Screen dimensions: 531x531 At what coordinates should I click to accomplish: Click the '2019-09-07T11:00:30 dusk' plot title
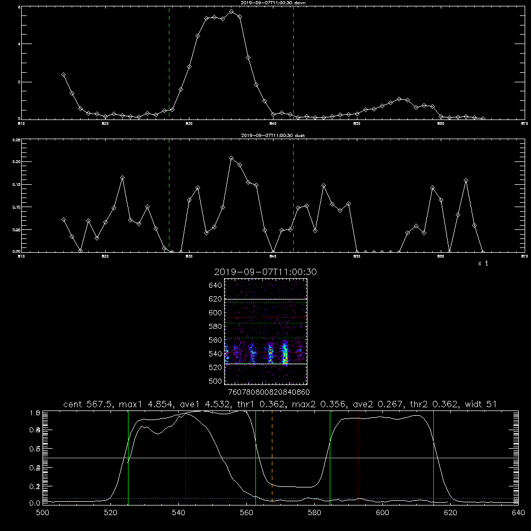click(x=273, y=135)
